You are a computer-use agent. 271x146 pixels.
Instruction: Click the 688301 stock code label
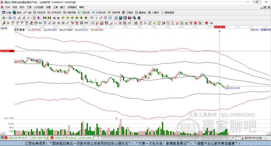(x=255, y=30)
